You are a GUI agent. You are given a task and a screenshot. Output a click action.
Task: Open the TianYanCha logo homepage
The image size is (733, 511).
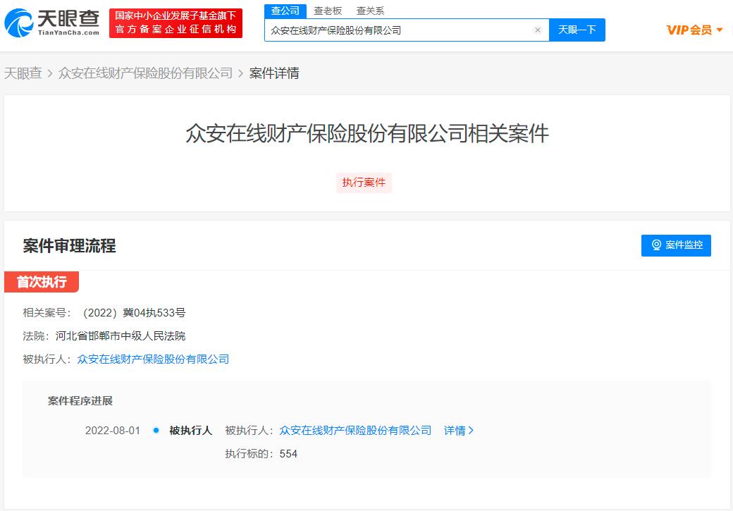tap(52, 23)
